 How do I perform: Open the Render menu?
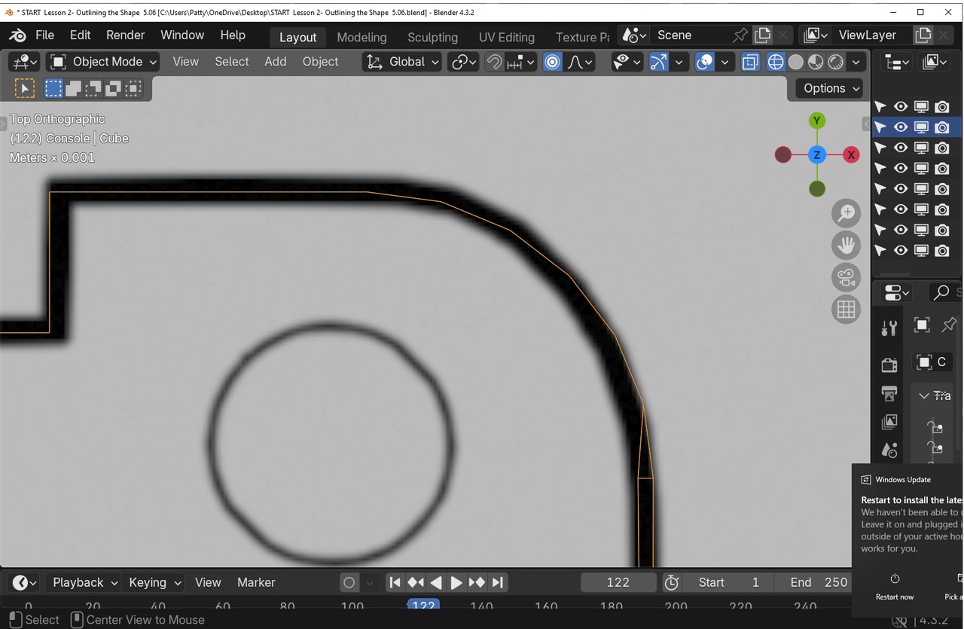click(125, 35)
